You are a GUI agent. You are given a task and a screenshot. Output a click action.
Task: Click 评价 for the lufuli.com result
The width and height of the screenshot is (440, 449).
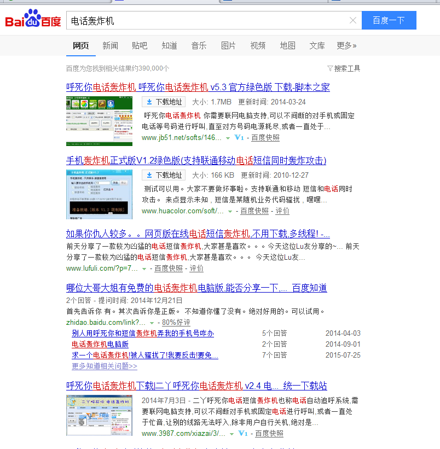[x=196, y=269]
